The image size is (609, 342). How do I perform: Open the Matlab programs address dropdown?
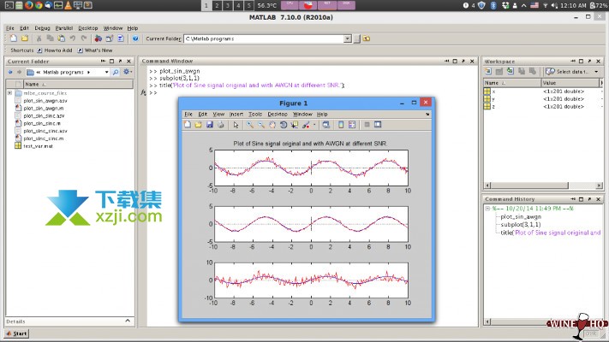coord(106,72)
